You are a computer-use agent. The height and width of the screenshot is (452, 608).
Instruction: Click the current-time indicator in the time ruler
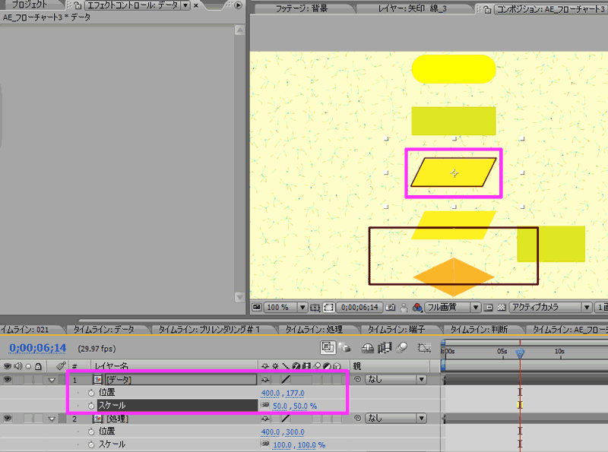click(519, 352)
